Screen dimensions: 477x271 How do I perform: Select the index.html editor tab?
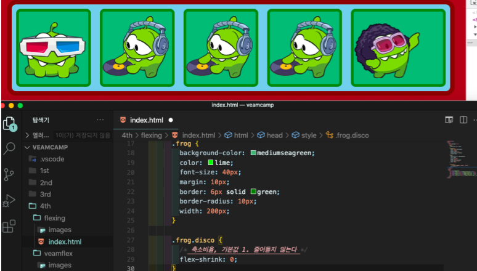[146, 120]
